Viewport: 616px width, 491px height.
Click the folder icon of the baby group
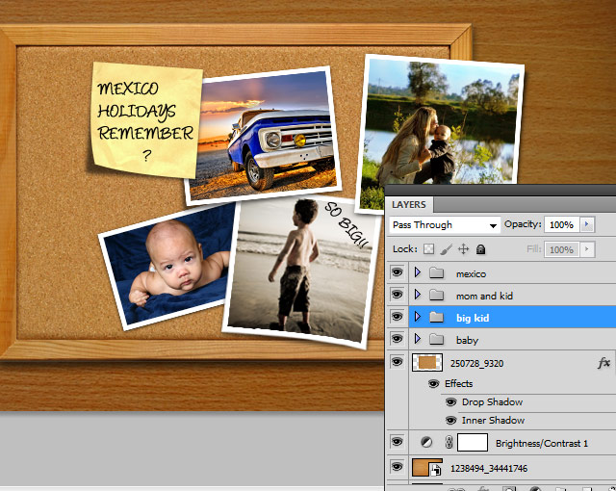coord(436,339)
